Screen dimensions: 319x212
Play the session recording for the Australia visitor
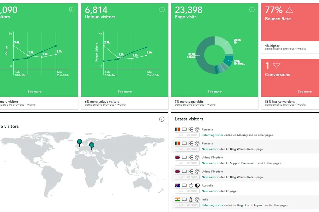187,191
